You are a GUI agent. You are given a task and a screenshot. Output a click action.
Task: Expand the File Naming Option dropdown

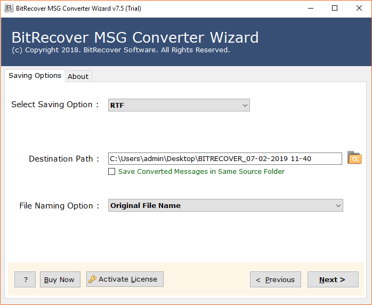[x=225, y=205]
